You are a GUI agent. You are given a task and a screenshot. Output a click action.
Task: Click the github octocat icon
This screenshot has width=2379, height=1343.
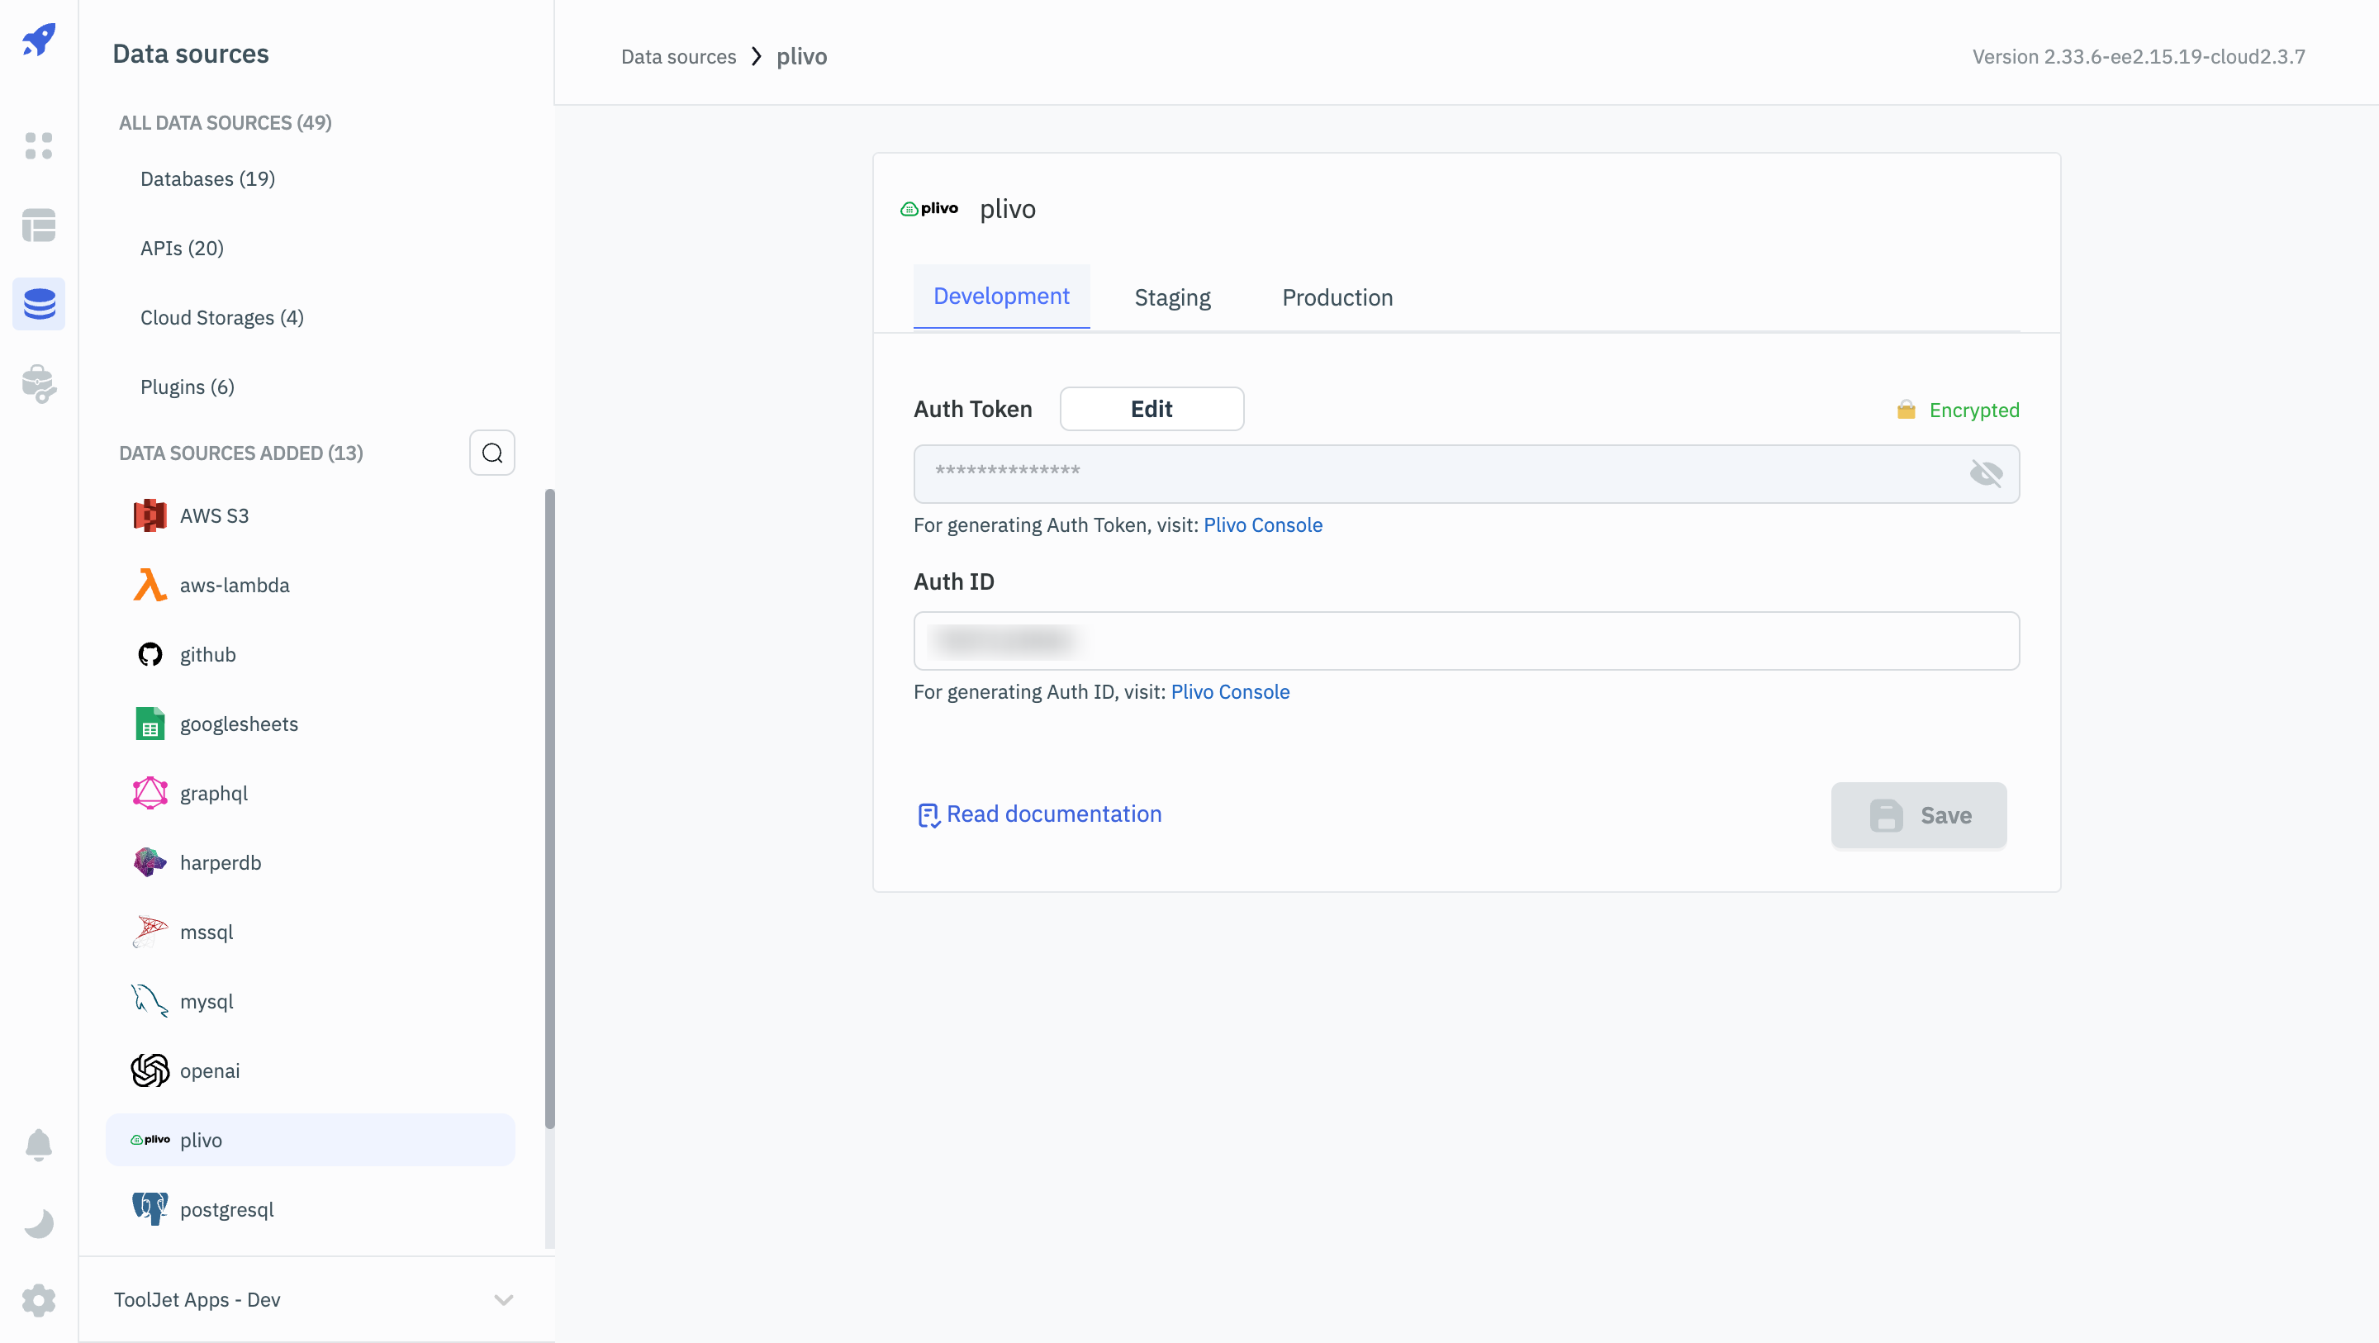(150, 654)
